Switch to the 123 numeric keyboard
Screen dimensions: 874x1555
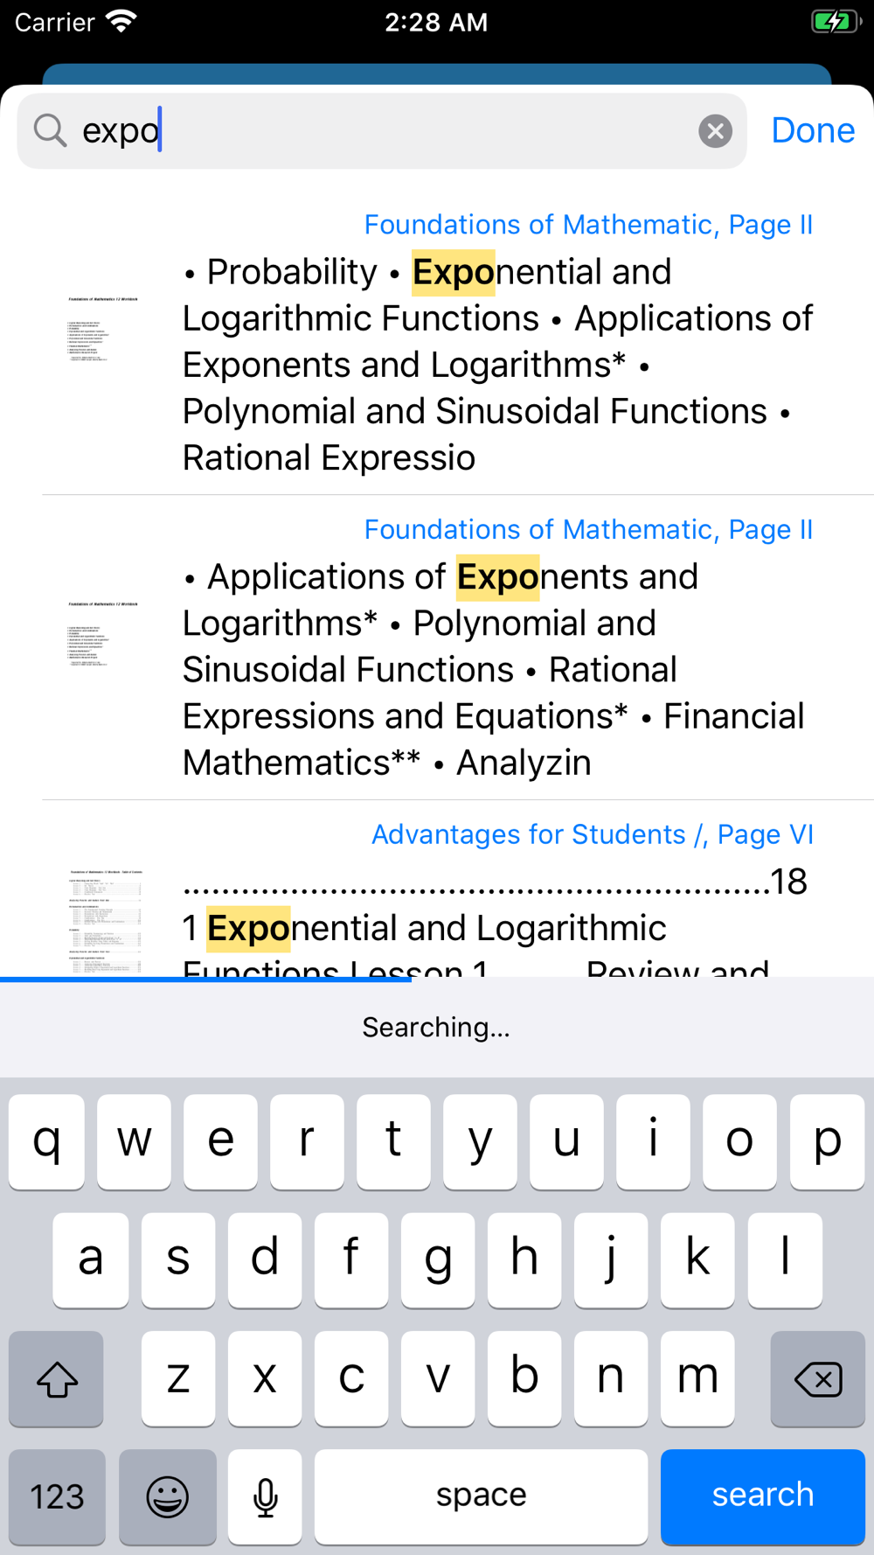(x=57, y=1496)
